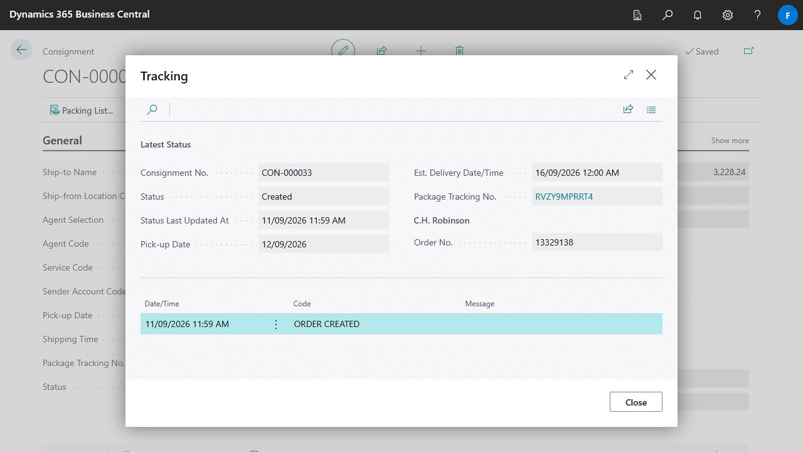Click the delete trash icon on Consignment page
803x452 pixels.
pyautogui.click(x=459, y=51)
